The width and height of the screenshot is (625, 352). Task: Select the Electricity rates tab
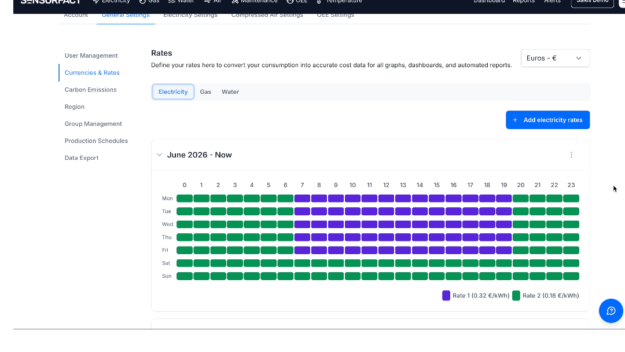[173, 91]
